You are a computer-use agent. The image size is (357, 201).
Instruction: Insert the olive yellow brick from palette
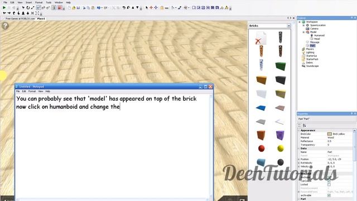[x=281, y=94]
